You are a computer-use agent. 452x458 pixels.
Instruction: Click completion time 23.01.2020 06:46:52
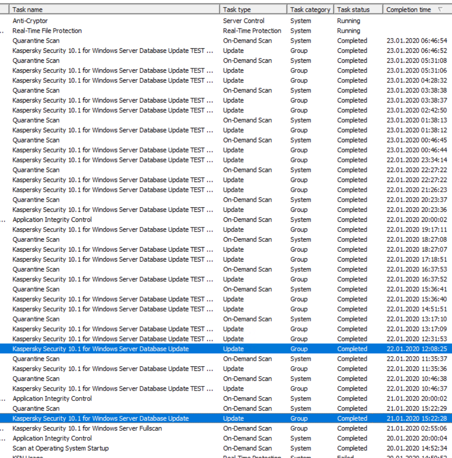coord(417,51)
